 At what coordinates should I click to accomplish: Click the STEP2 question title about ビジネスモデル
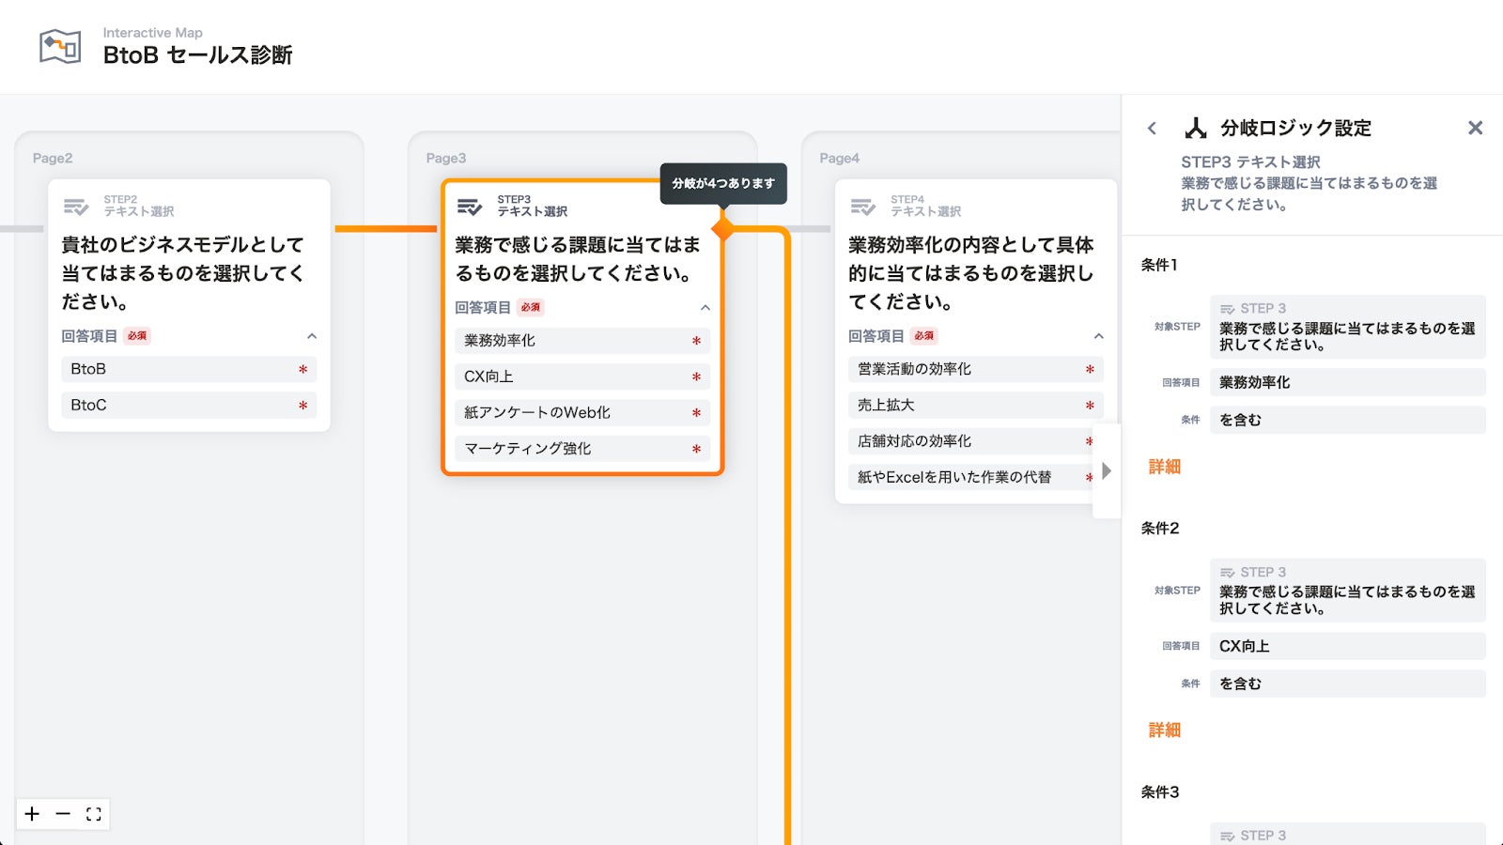click(183, 273)
